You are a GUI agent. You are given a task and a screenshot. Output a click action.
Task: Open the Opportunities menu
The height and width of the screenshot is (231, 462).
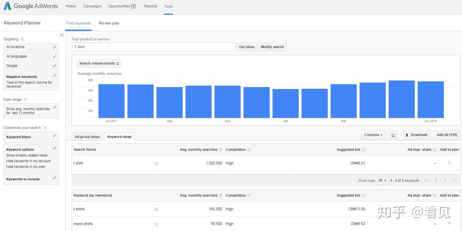pos(122,6)
